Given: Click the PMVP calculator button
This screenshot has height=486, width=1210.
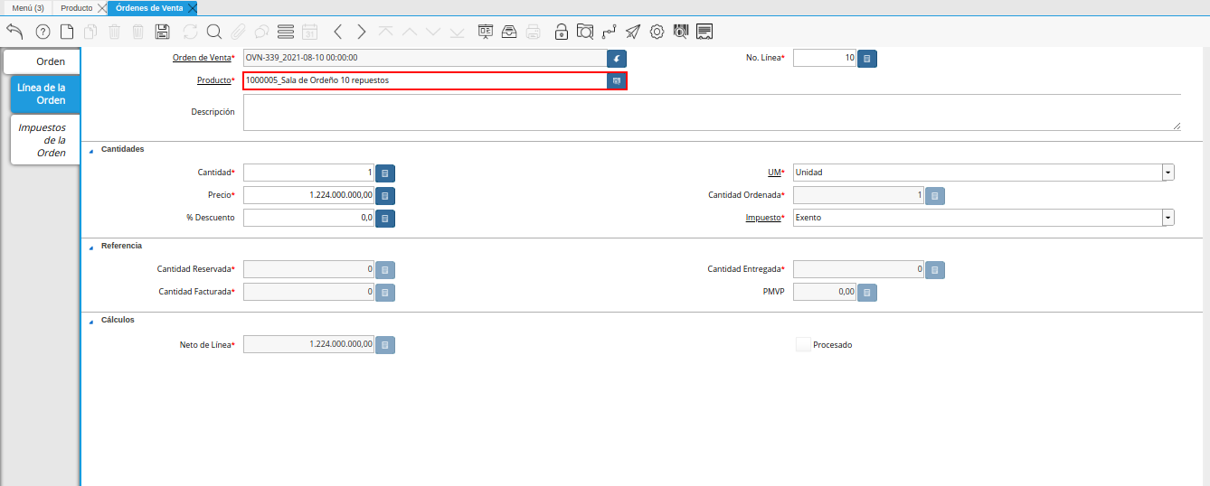Looking at the screenshot, I should pos(866,293).
